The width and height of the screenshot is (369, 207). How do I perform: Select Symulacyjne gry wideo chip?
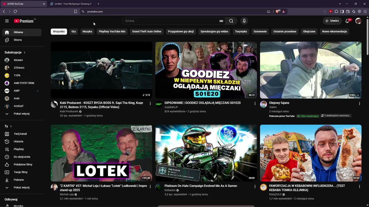[x=214, y=31]
